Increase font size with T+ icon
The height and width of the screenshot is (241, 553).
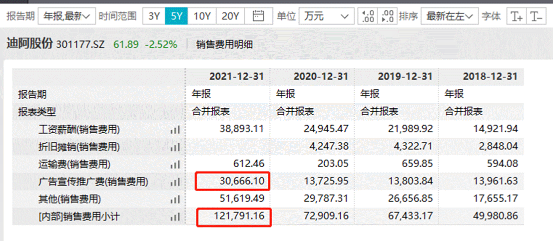(x=516, y=16)
